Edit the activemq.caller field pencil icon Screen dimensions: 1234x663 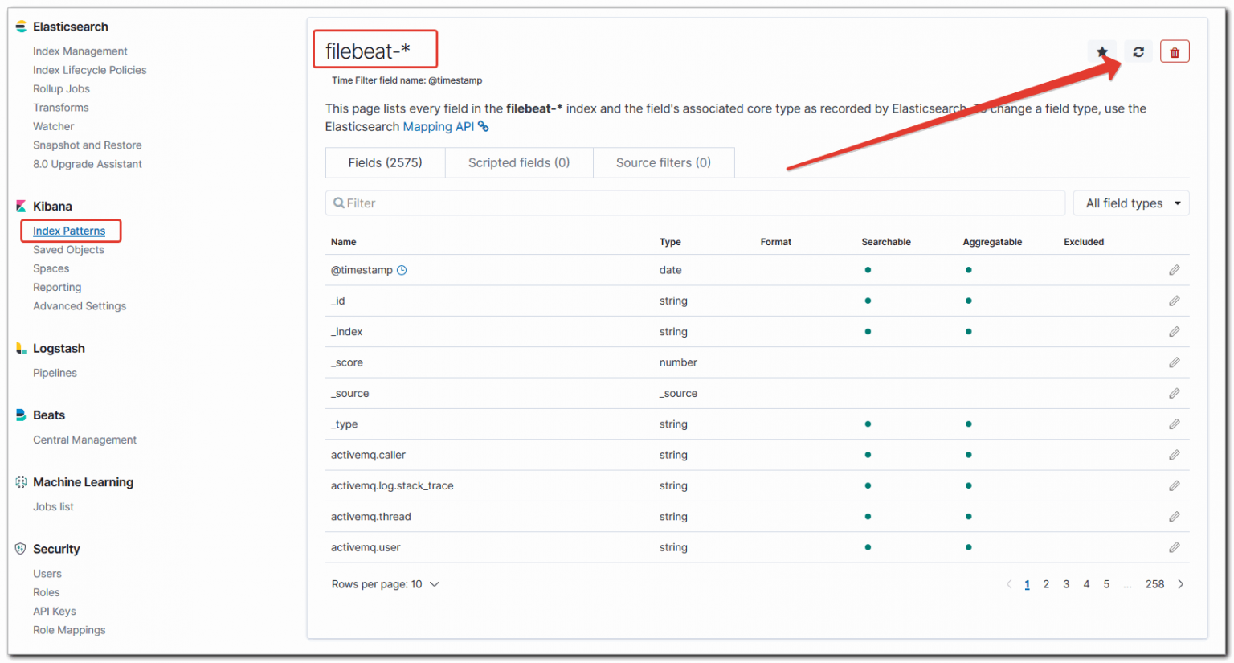click(1175, 455)
